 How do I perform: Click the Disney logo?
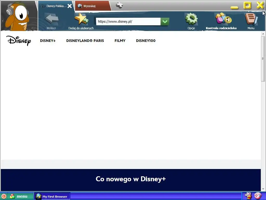[x=19, y=41]
